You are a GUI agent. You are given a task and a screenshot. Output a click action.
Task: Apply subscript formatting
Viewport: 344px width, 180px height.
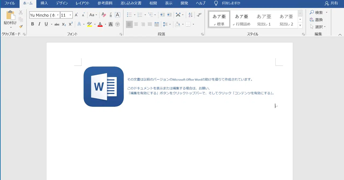pos(64,24)
